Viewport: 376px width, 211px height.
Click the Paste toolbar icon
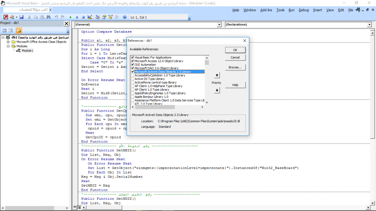click(x=42, y=17)
